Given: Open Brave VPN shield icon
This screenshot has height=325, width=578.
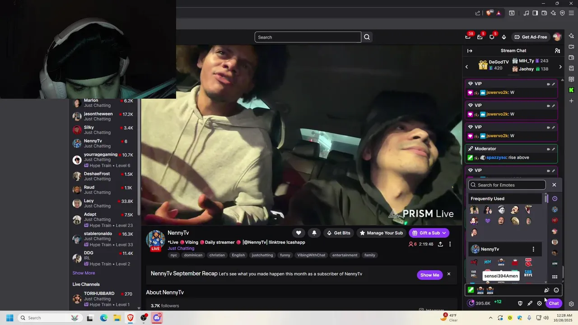Looking at the screenshot, I should [562, 13].
